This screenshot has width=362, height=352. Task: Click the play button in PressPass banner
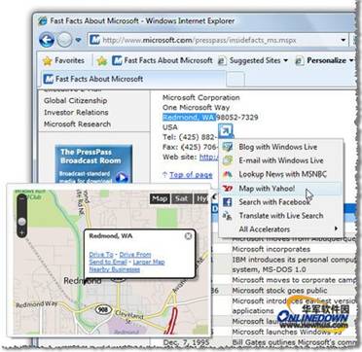tap(122, 177)
